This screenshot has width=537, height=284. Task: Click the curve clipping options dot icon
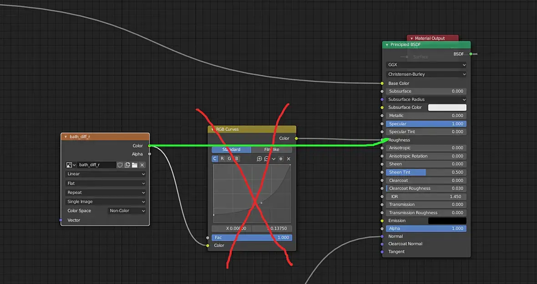tap(281, 159)
